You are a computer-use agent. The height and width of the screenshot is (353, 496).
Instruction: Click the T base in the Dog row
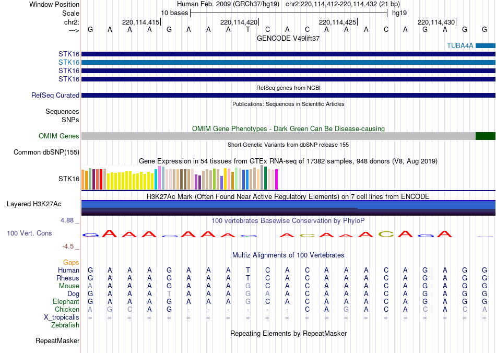tap(169, 294)
